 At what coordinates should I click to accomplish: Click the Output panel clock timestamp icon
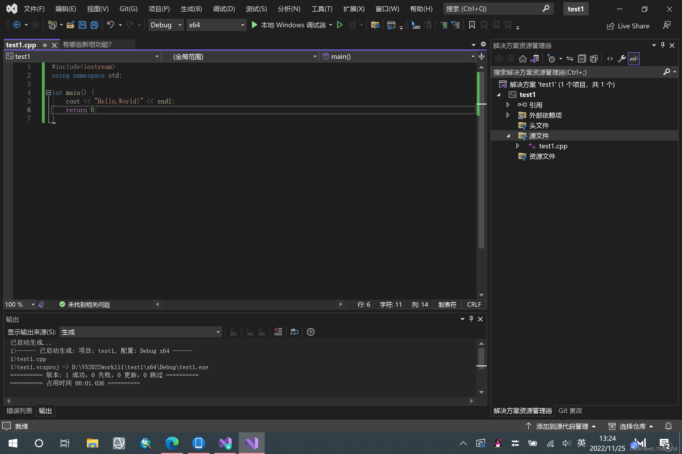pos(311,332)
